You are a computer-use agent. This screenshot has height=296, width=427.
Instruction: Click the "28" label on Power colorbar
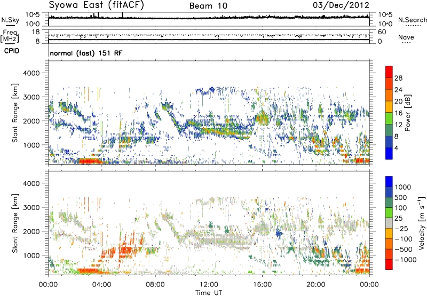click(398, 78)
